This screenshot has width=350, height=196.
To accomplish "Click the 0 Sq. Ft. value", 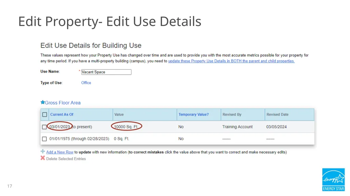I will (x=121, y=139).
